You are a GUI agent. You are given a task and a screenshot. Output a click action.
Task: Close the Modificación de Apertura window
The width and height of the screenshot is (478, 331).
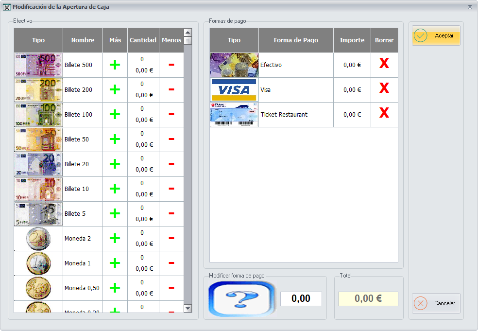(x=470, y=7)
